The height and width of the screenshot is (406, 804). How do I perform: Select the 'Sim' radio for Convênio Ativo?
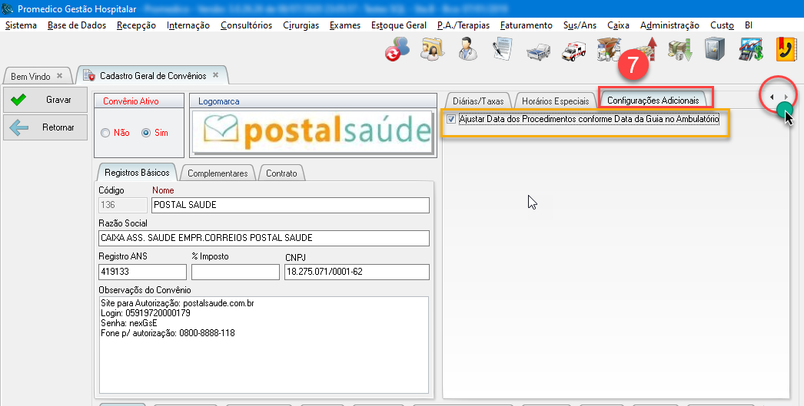[146, 133]
